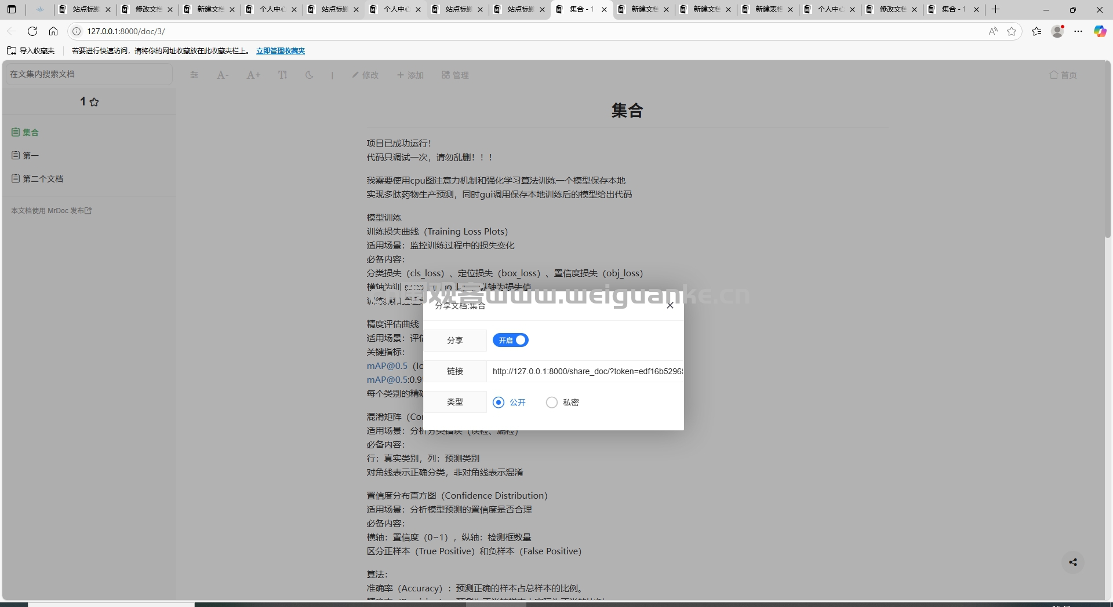Open the Copilot sidebar icon
The height and width of the screenshot is (607, 1113).
pyautogui.click(x=1100, y=31)
